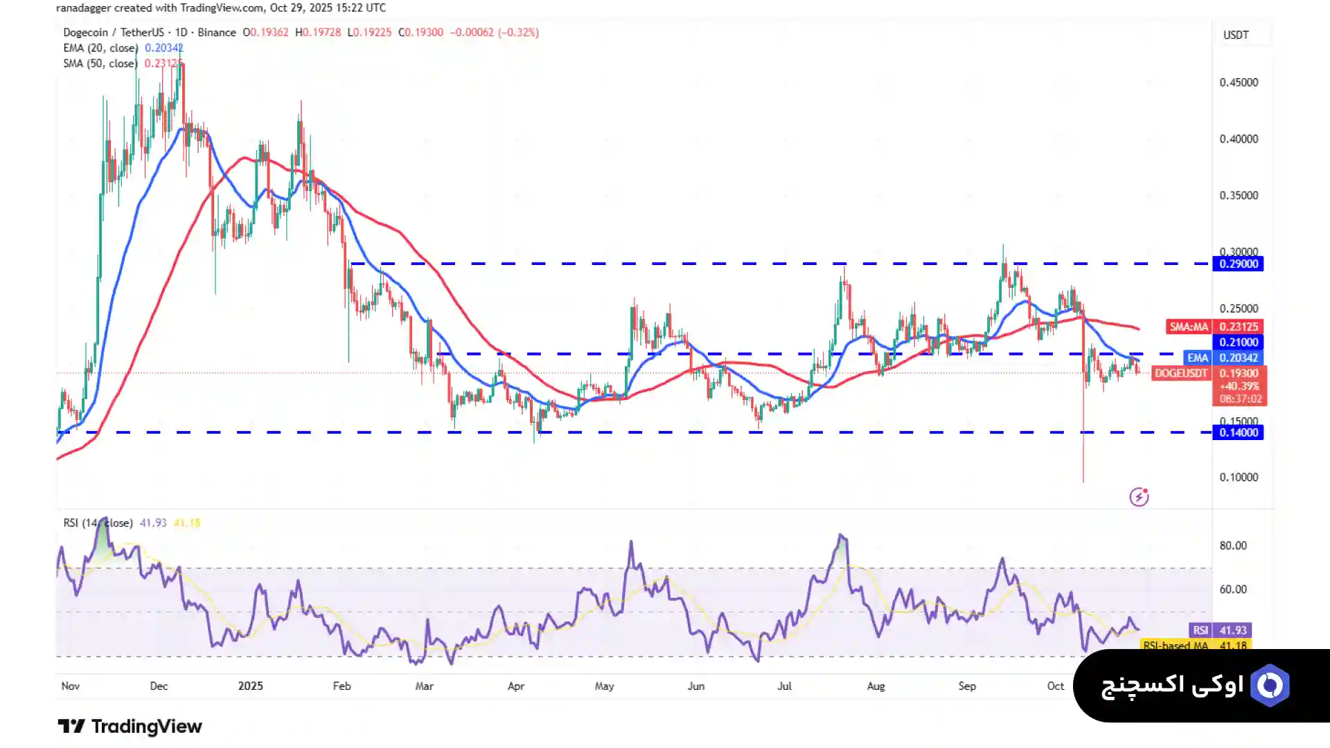Open the USDT currency selector
This screenshot has height=748, width=1330.
point(1236,35)
